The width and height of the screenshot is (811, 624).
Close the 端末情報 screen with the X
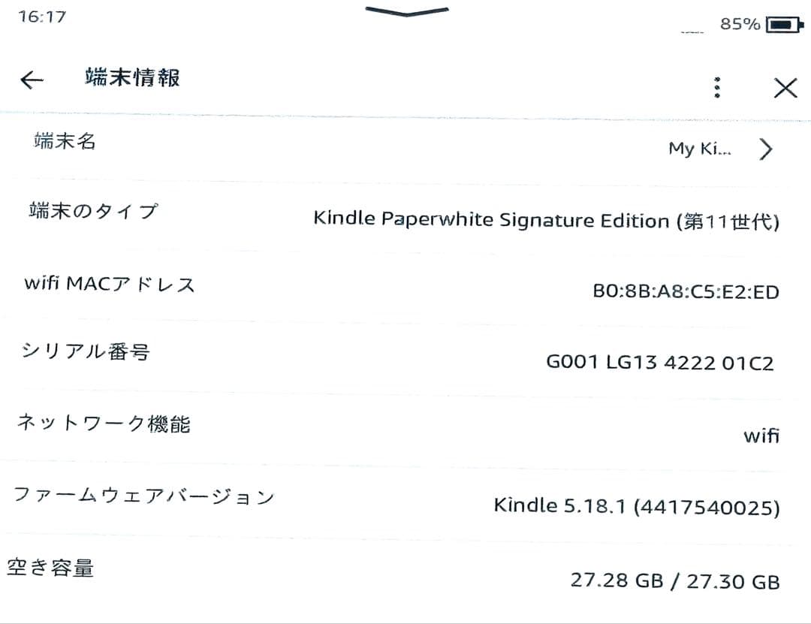pos(785,86)
